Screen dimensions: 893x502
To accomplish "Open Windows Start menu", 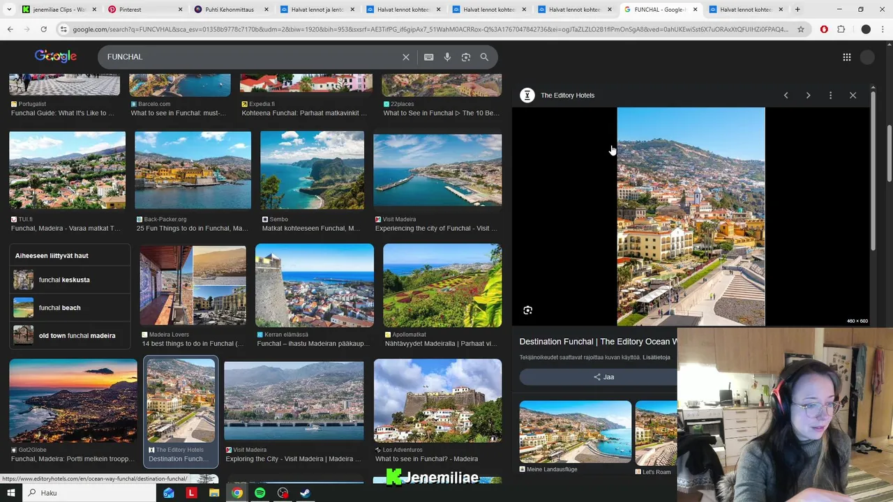I will (10, 493).
